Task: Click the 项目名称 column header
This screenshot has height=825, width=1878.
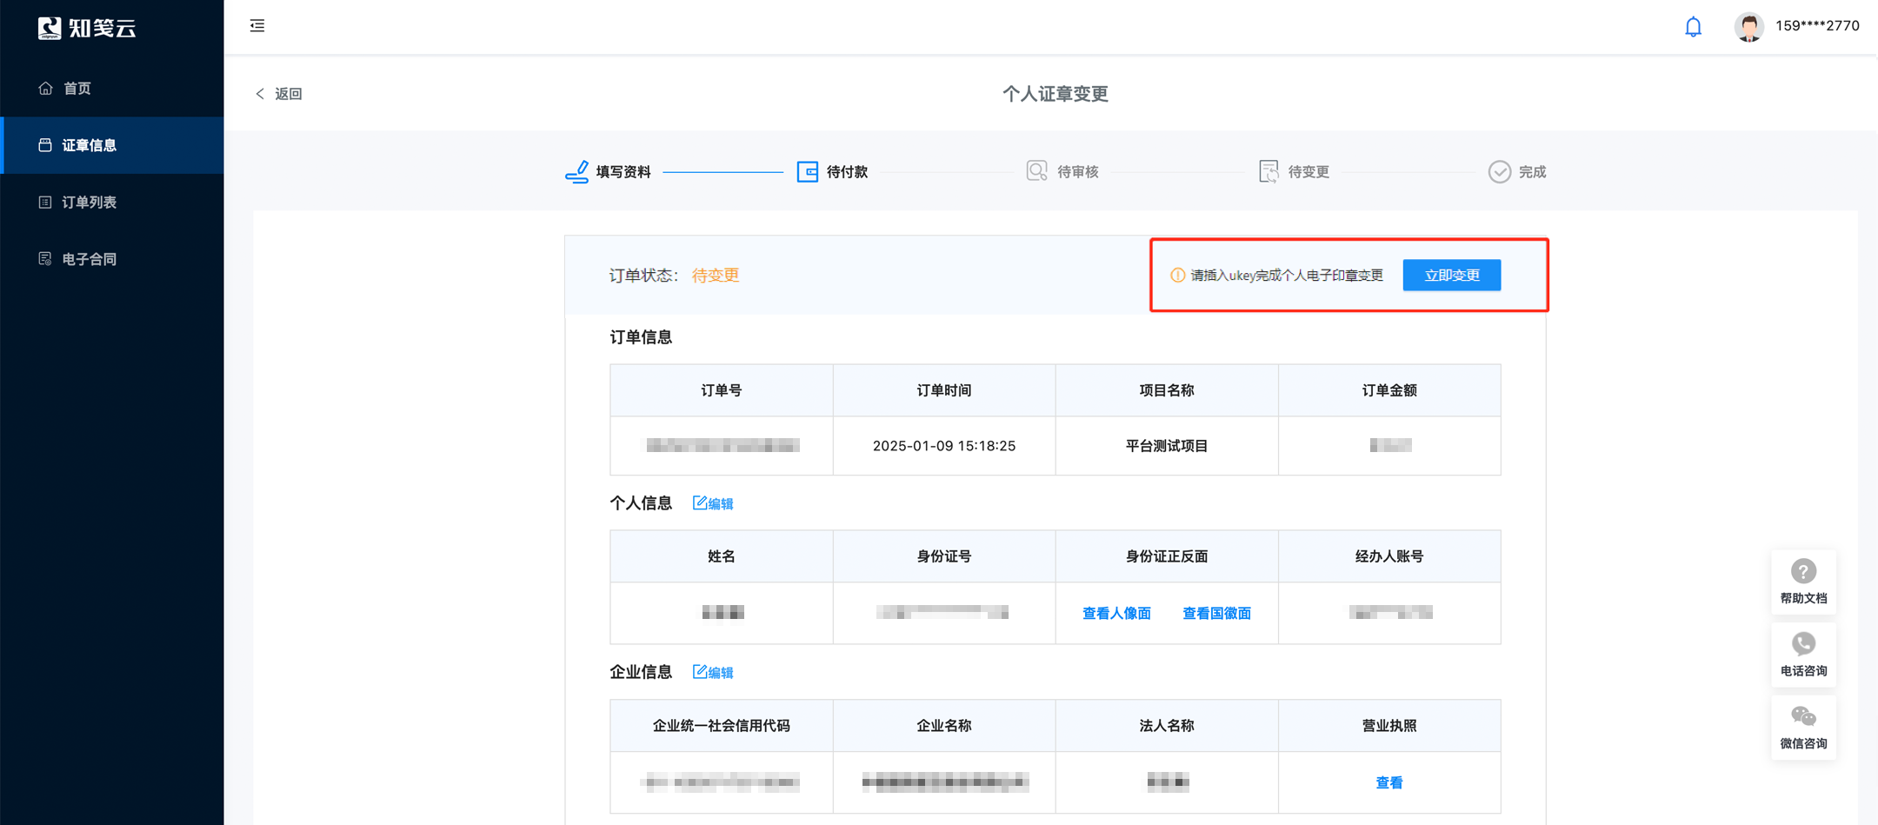Action: [x=1167, y=390]
